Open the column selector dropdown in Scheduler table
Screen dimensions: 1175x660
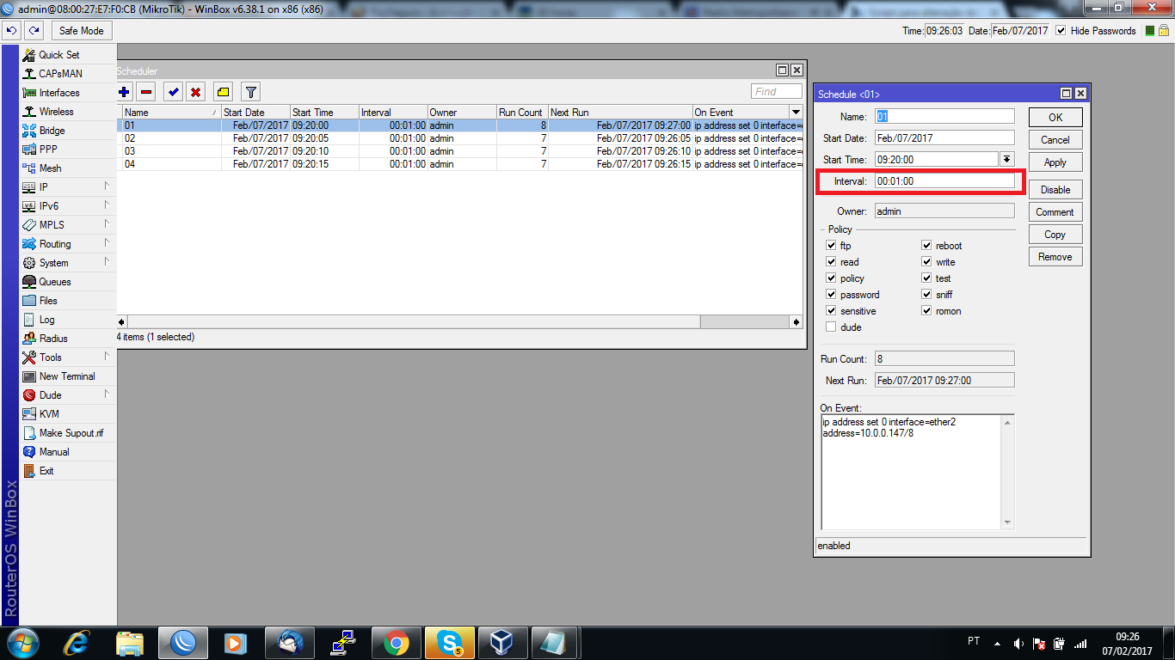[796, 113]
